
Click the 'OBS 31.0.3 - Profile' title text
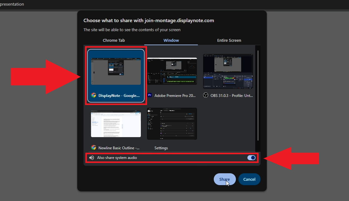click(232, 96)
